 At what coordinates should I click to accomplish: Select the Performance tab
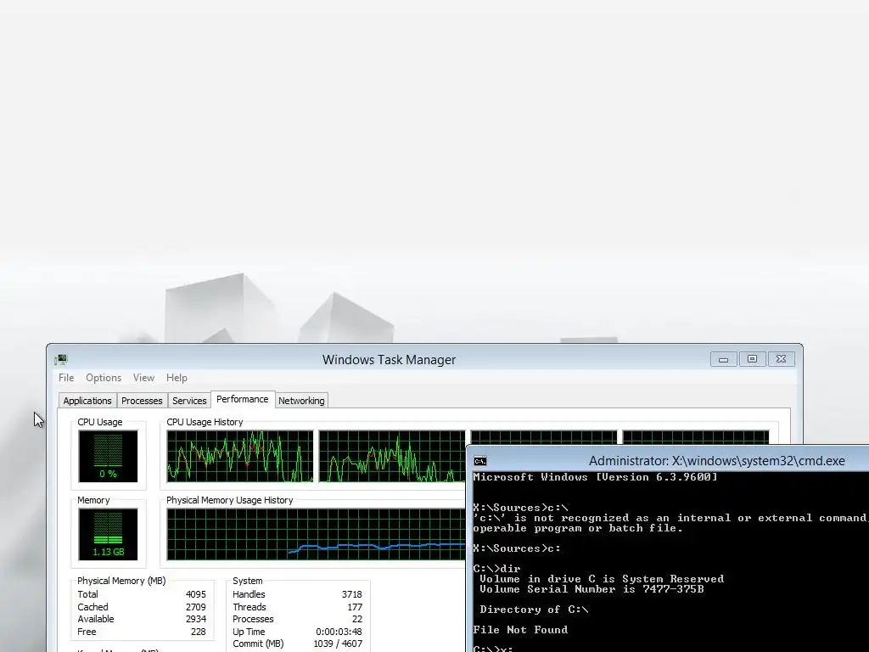pos(242,399)
